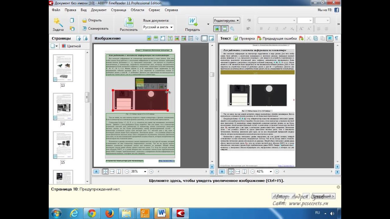This screenshot has height=219, width=390.
Task: Click the Следующий button
Action: [x=323, y=196]
